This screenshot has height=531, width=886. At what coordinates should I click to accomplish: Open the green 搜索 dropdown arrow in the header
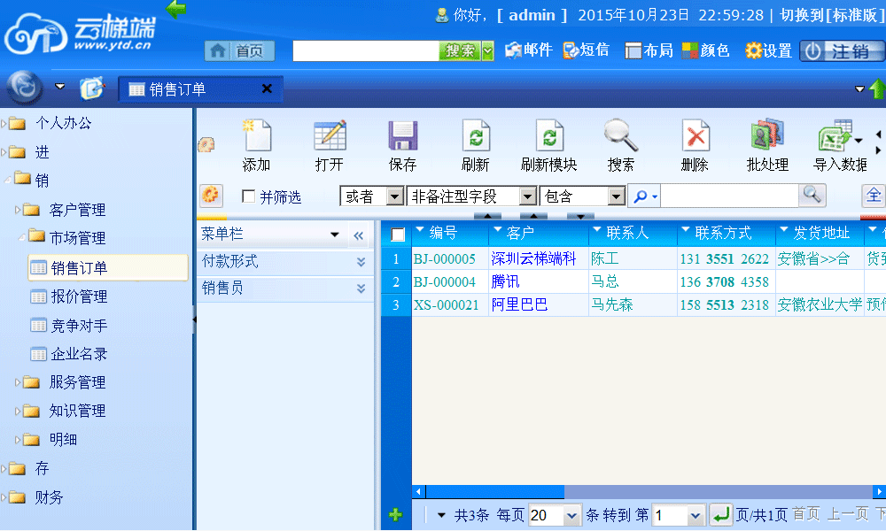click(x=488, y=50)
